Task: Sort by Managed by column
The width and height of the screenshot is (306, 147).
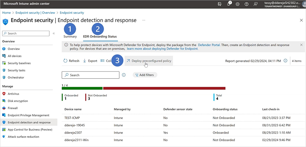Action: click(122, 109)
